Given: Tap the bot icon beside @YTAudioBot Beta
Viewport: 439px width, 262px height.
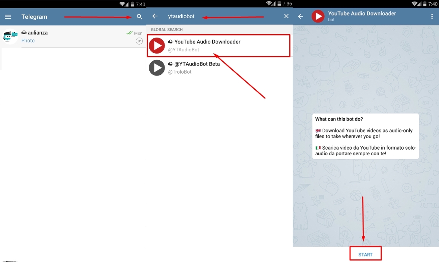Looking at the screenshot, I should [x=171, y=64].
